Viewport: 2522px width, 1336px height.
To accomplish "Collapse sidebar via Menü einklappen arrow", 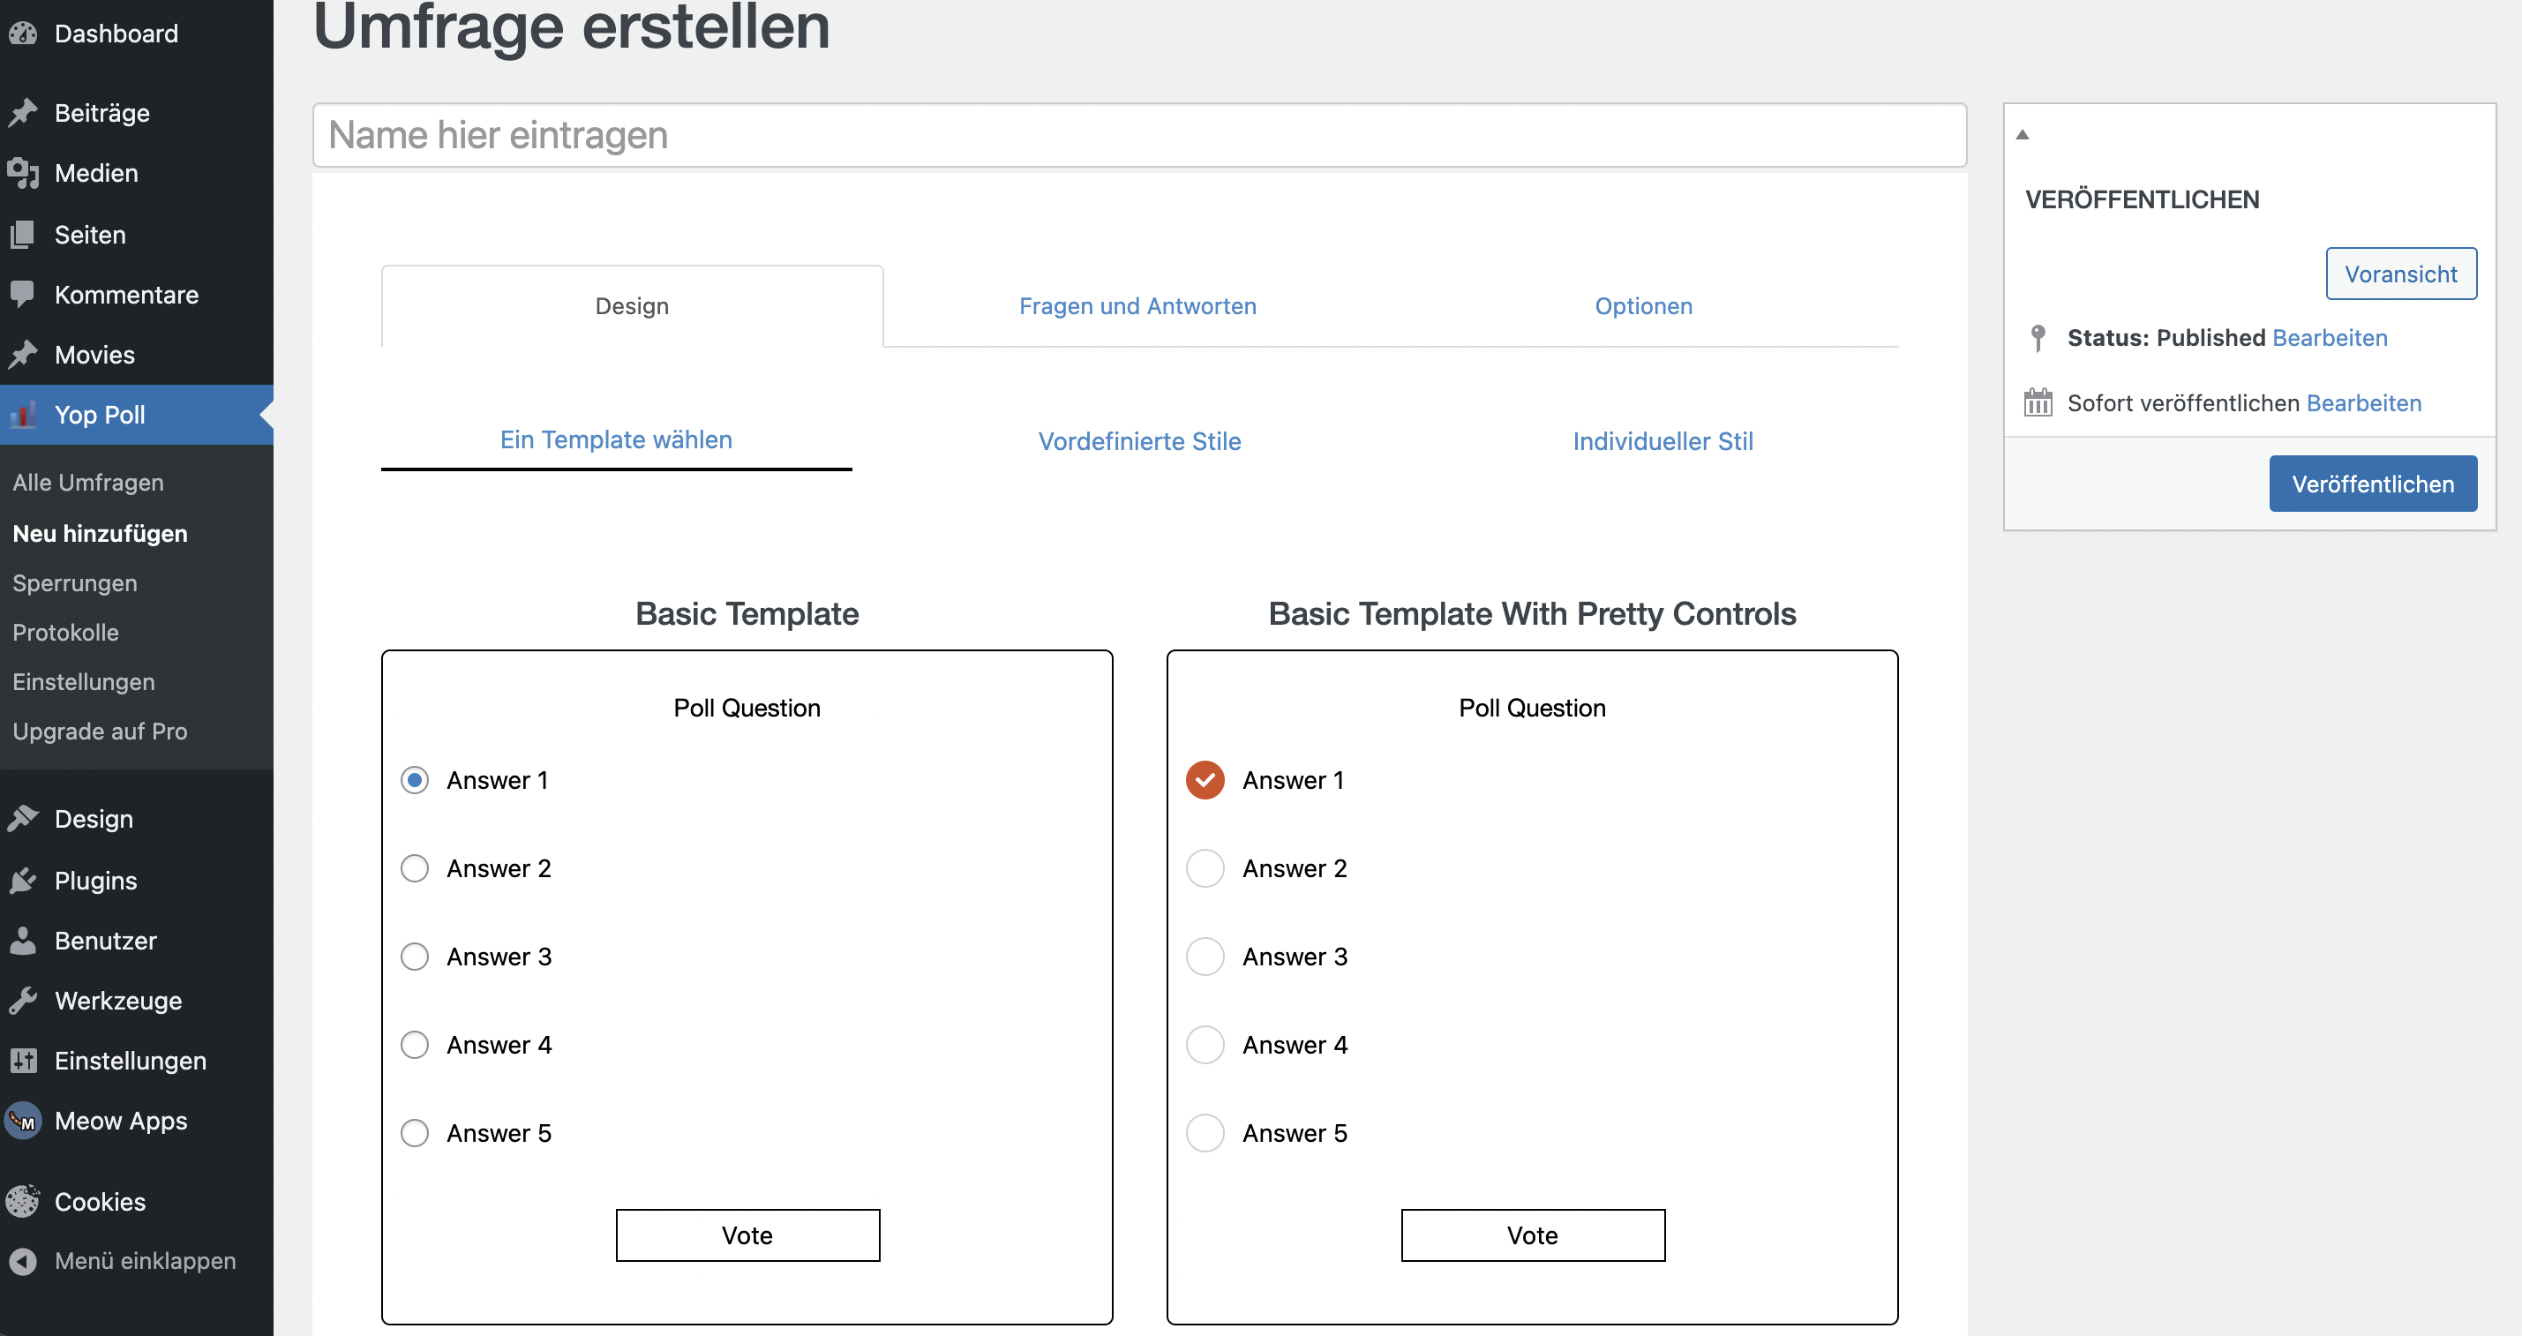I will (x=24, y=1261).
